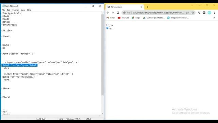Image resolution: width=218 pixels, height=123 pixels.
Task: Switch to the fortuneroads tab
Action: point(124,7)
